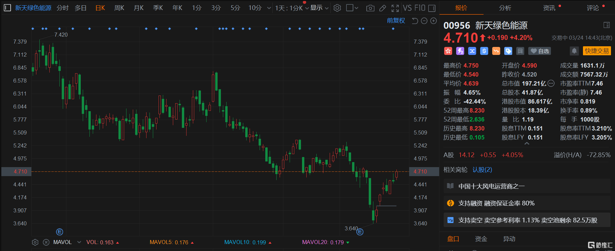Collapse the quote details with up chevron
This screenshot has height=251, width=615.
[x=527, y=143]
